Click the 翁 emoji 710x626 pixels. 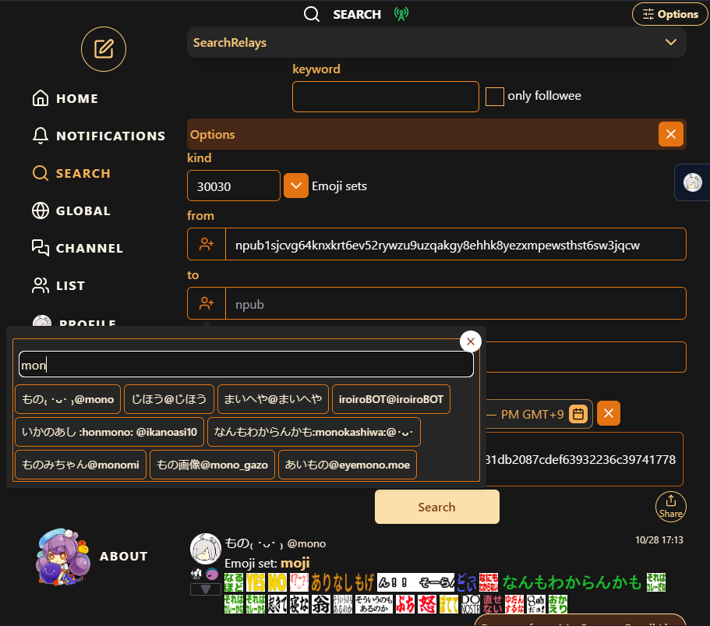321,604
